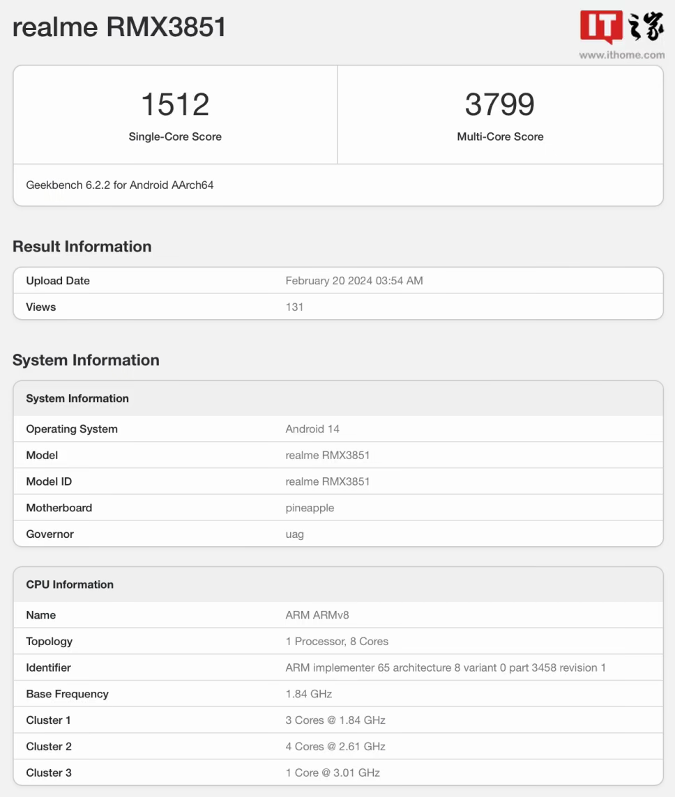Image resolution: width=675 pixels, height=797 pixels.
Task: Select the 3799 multi-core score
Action: point(500,105)
